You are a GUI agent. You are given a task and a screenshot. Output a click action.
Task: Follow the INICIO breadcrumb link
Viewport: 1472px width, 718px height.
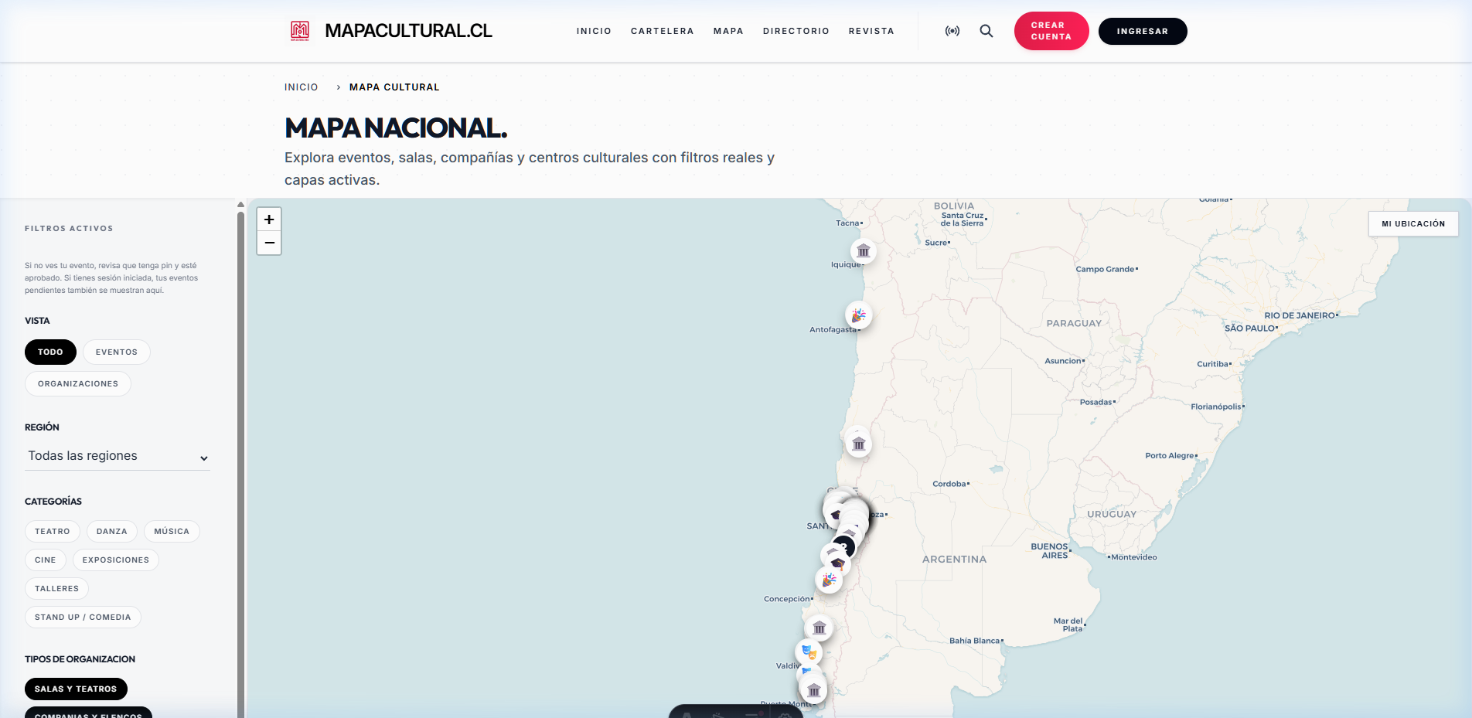coord(302,87)
